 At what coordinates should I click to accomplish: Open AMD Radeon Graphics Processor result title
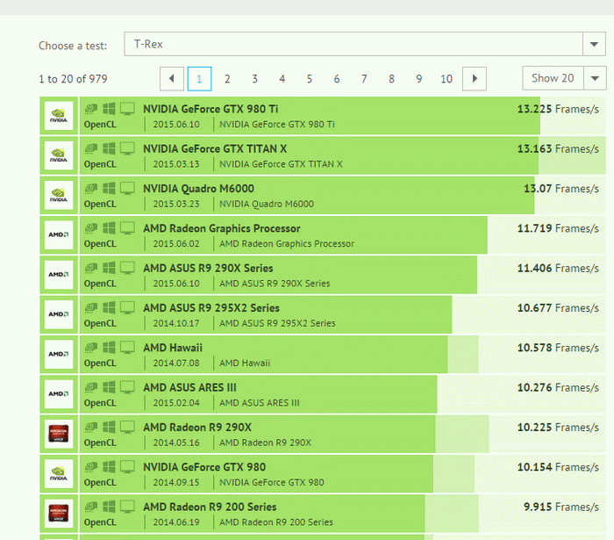pos(222,228)
